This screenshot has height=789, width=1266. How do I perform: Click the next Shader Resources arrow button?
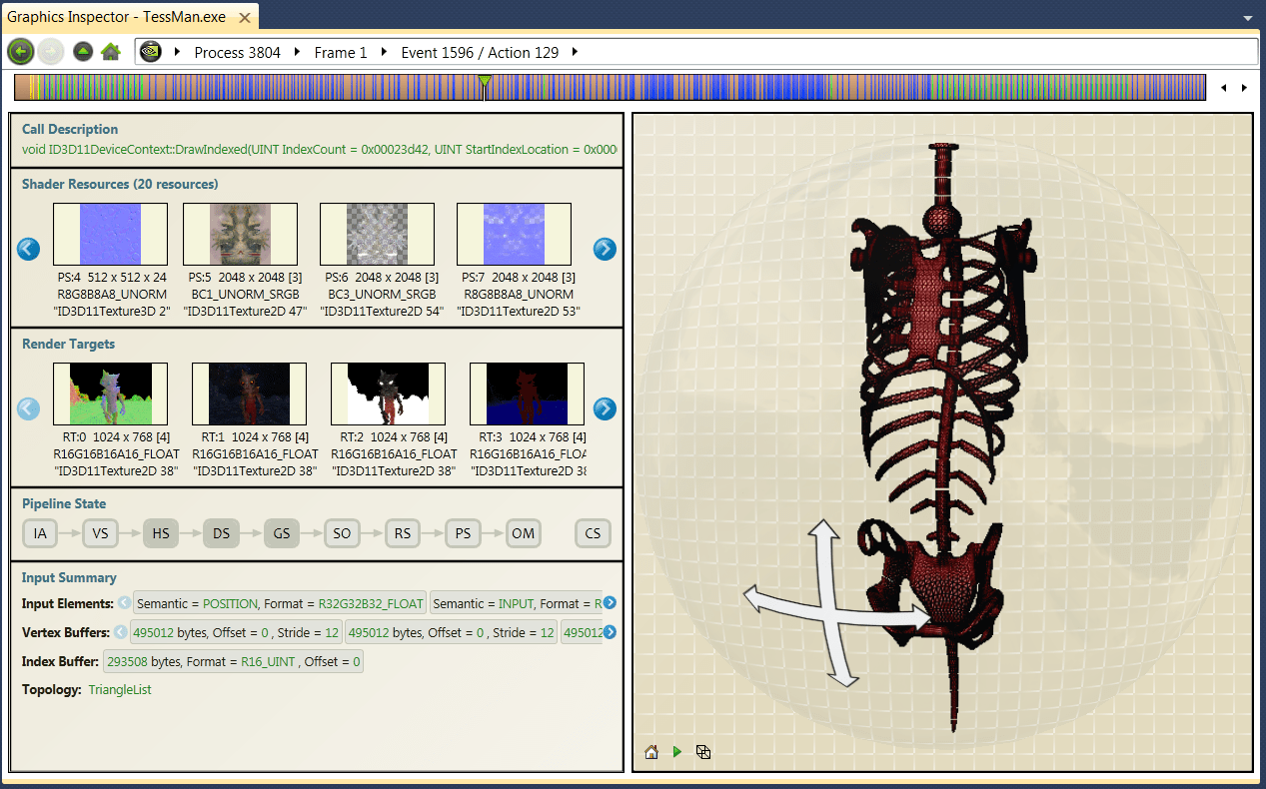(605, 249)
